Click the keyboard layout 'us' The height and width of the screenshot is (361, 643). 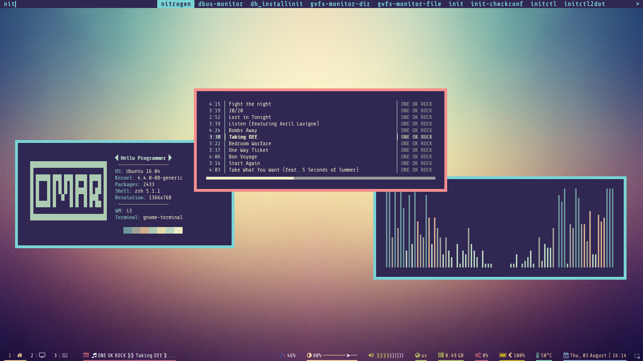click(424, 356)
